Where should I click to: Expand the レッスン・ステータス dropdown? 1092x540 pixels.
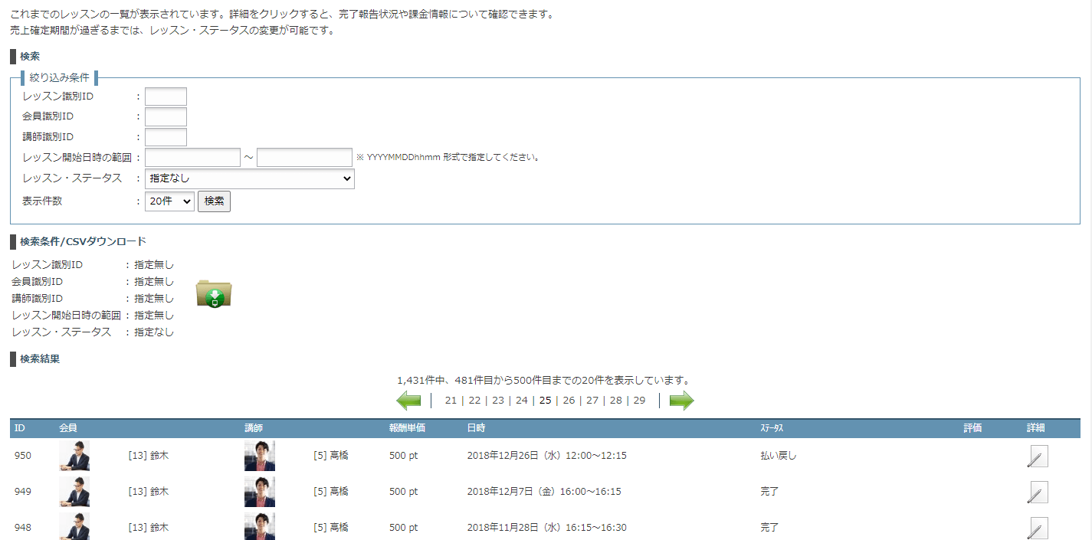pyautogui.click(x=250, y=178)
